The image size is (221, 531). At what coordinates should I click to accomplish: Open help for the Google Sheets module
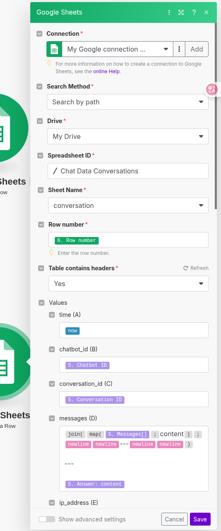[x=194, y=12]
